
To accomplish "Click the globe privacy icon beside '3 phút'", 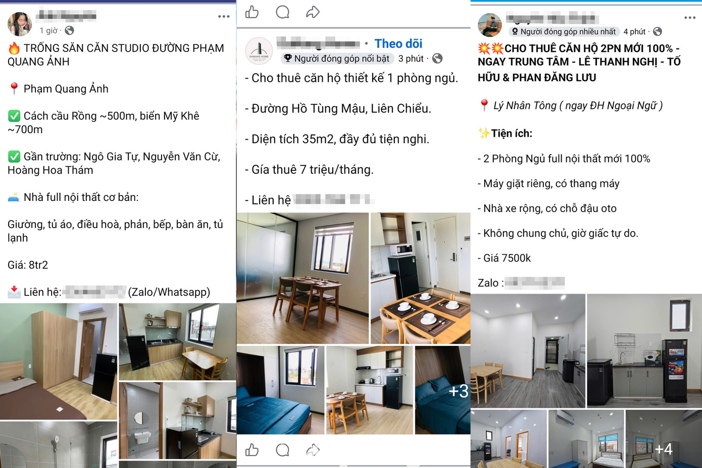I will (437, 59).
